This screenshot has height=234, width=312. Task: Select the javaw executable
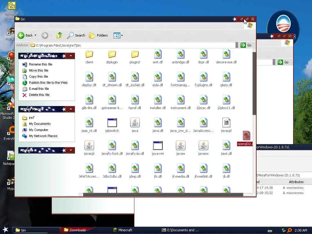(x=181, y=148)
